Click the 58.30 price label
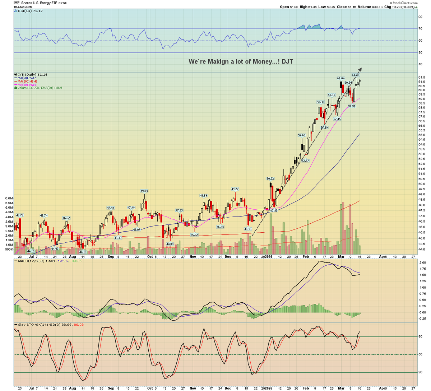 (320, 102)
